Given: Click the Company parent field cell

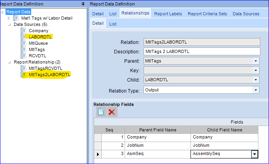Looking at the screenshot, I should click(158, 138).
